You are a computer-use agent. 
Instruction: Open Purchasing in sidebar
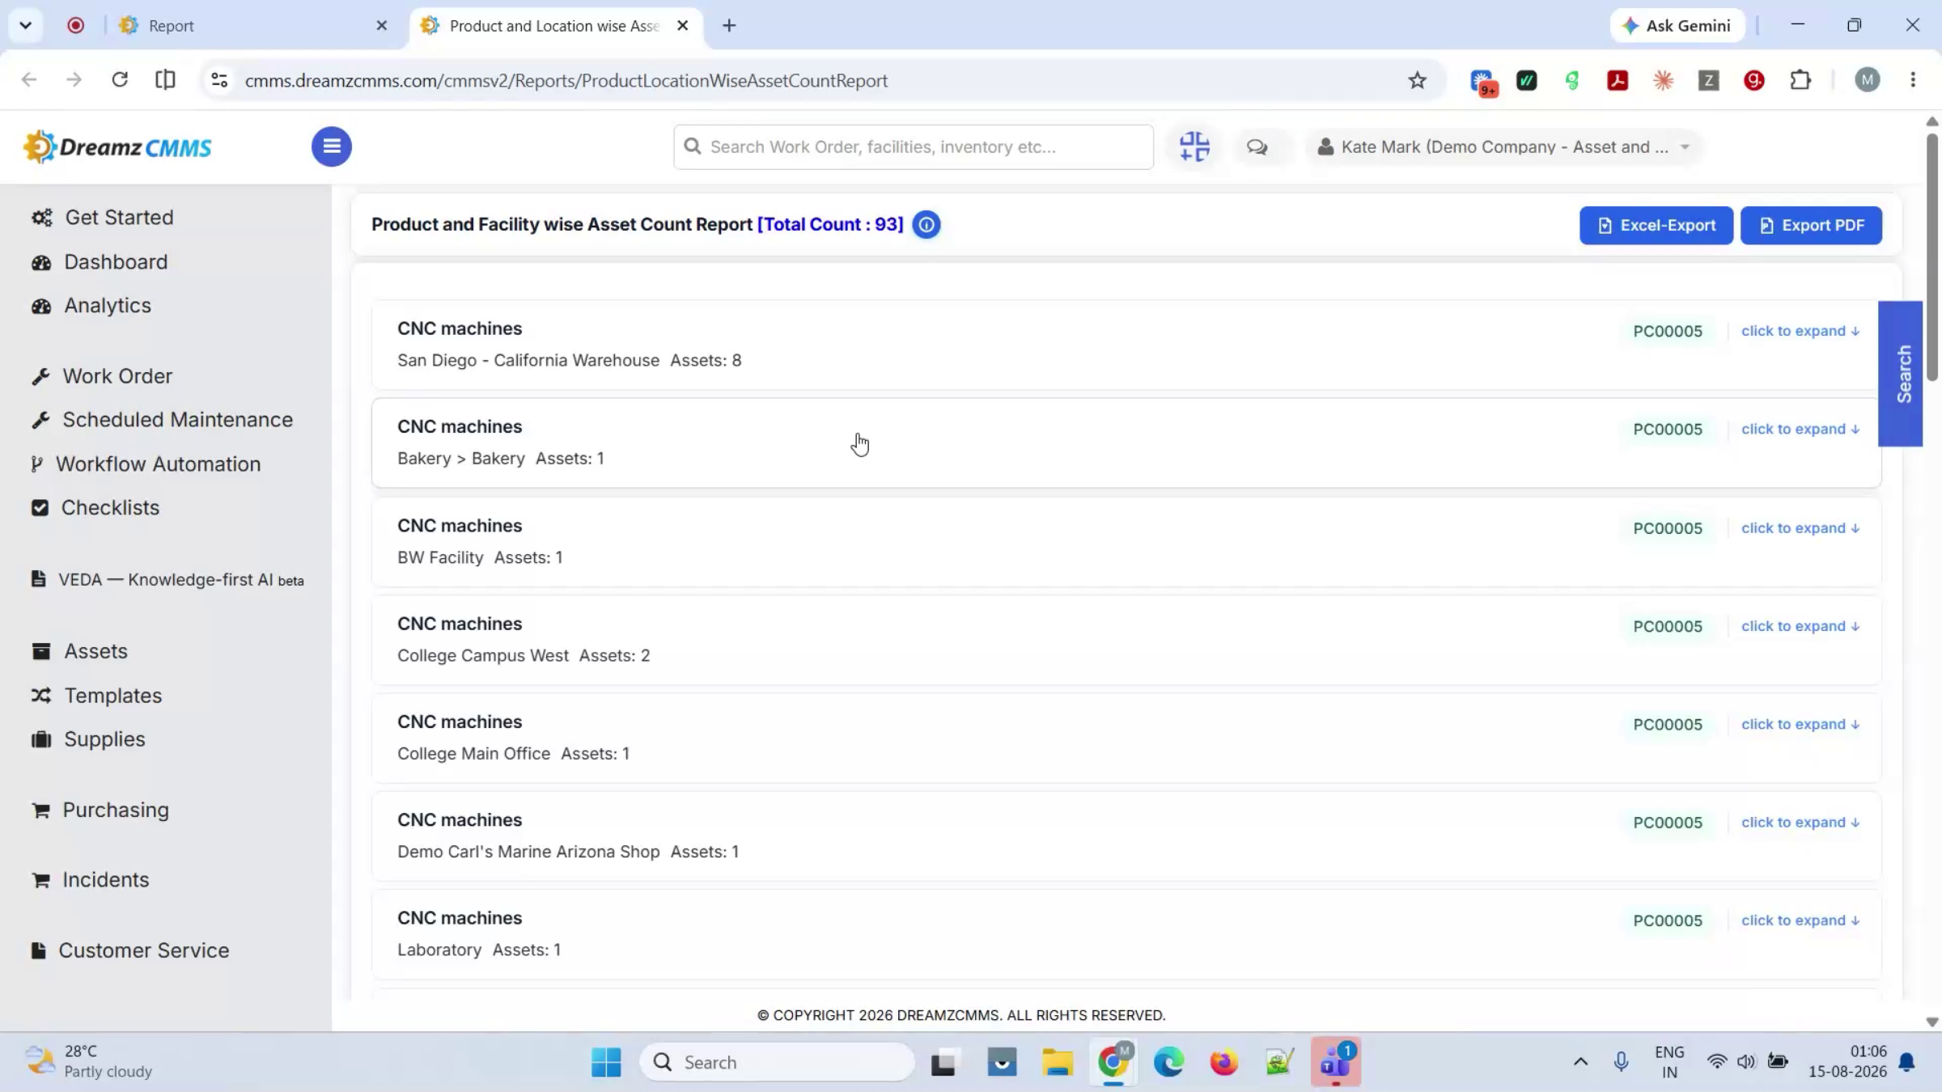(100, 811)
